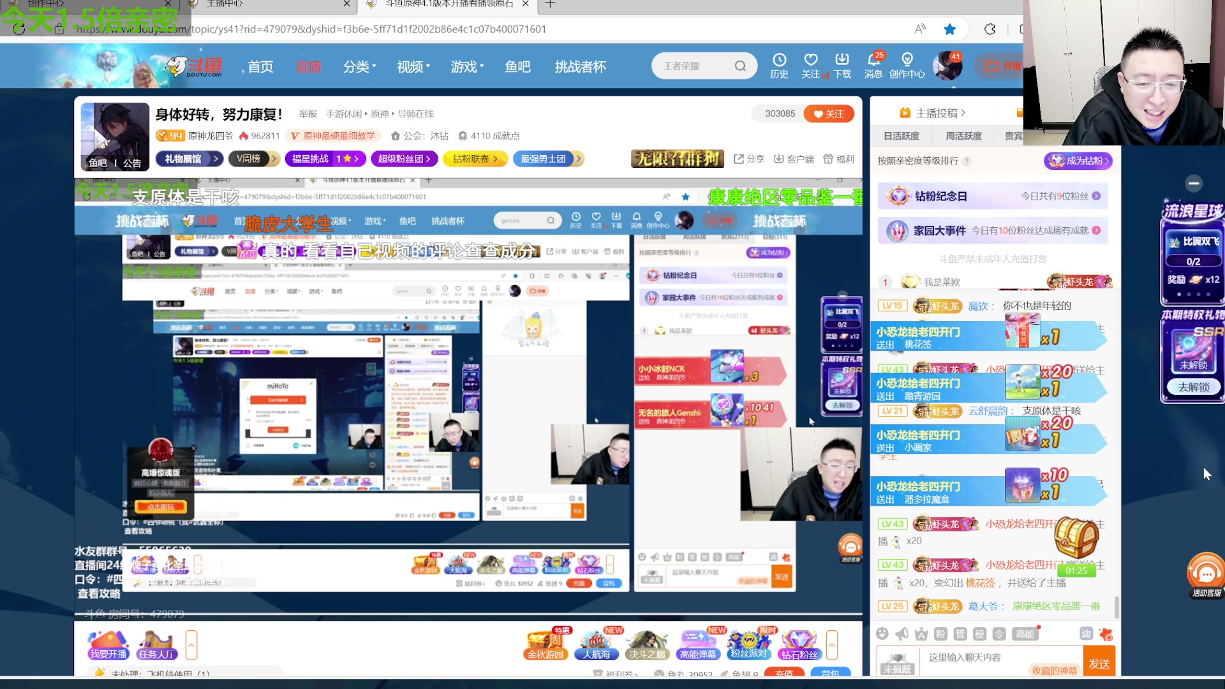Image resolution: width=1225 pixels, height=689 pixels.
Task: Click the 下载 download client icon
Action: [x=842, y=65]
